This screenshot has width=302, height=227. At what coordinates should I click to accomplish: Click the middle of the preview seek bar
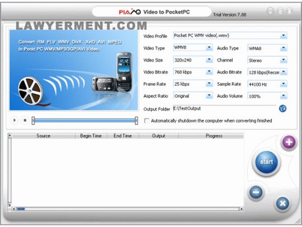(85, 121)
